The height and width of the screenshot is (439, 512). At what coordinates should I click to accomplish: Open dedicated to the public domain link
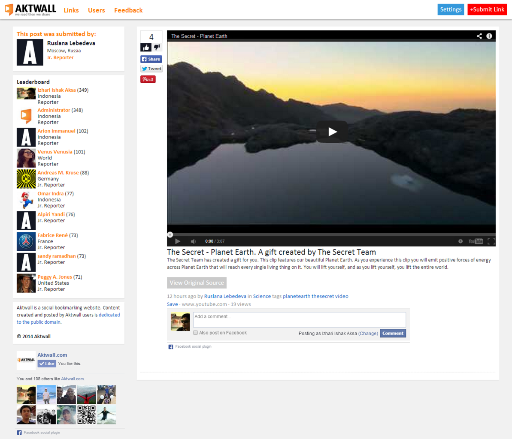(x=68, y=319)
